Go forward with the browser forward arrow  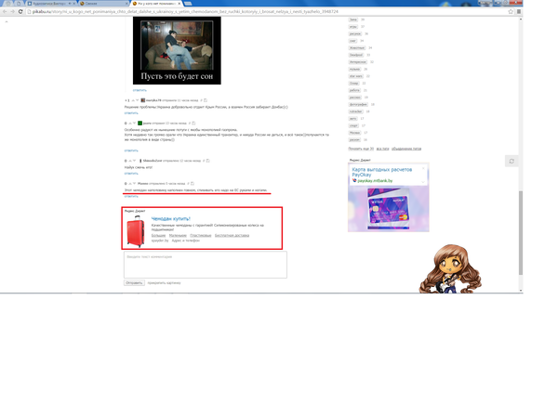[12, 11]
